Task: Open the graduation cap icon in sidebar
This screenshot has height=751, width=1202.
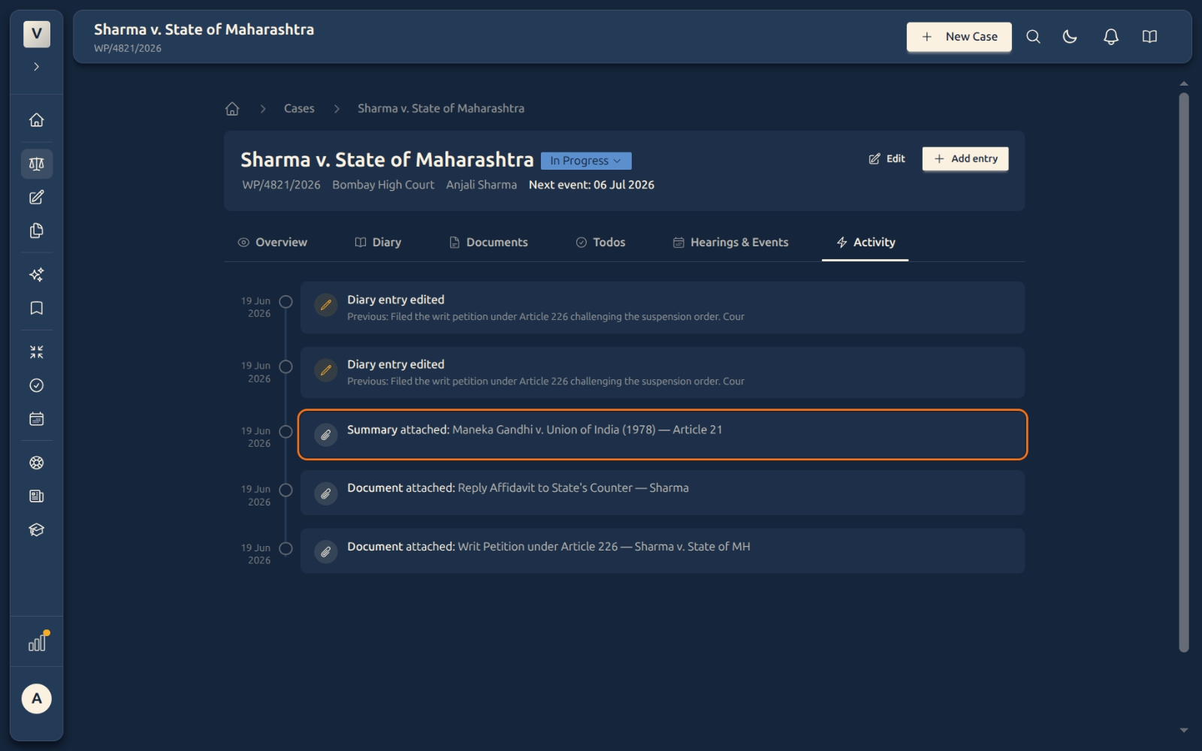Action: 36,530
